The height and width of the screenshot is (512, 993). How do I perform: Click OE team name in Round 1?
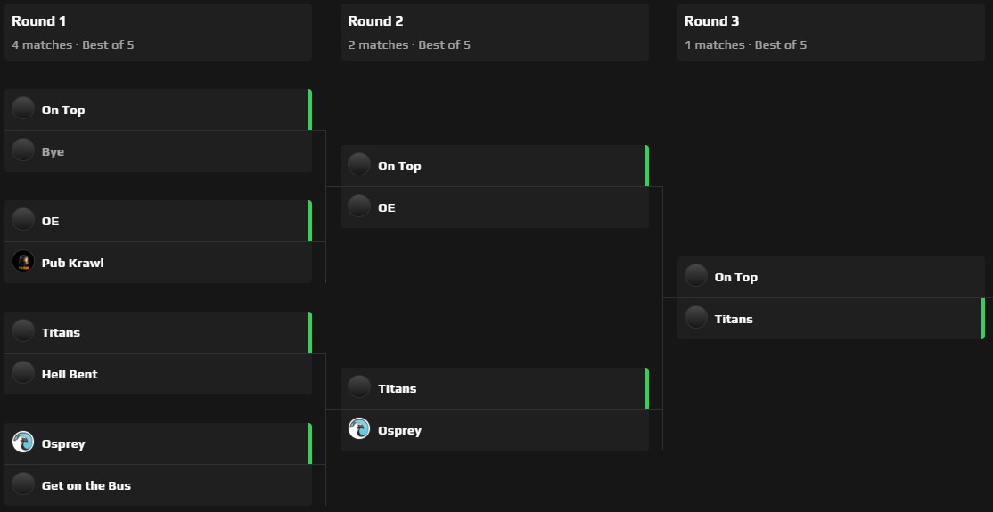[50, 221]
